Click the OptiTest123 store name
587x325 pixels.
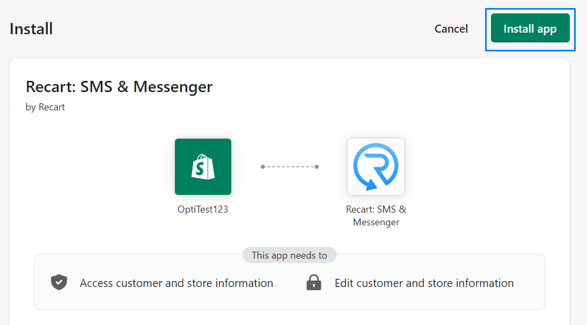[203, 209]
